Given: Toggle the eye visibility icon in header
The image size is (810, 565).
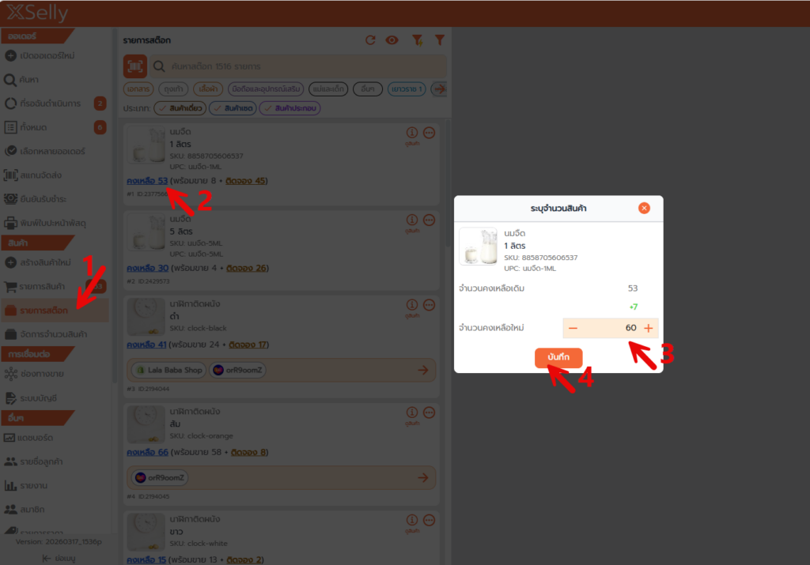Looking at the screenshot, I should (392, 40).
